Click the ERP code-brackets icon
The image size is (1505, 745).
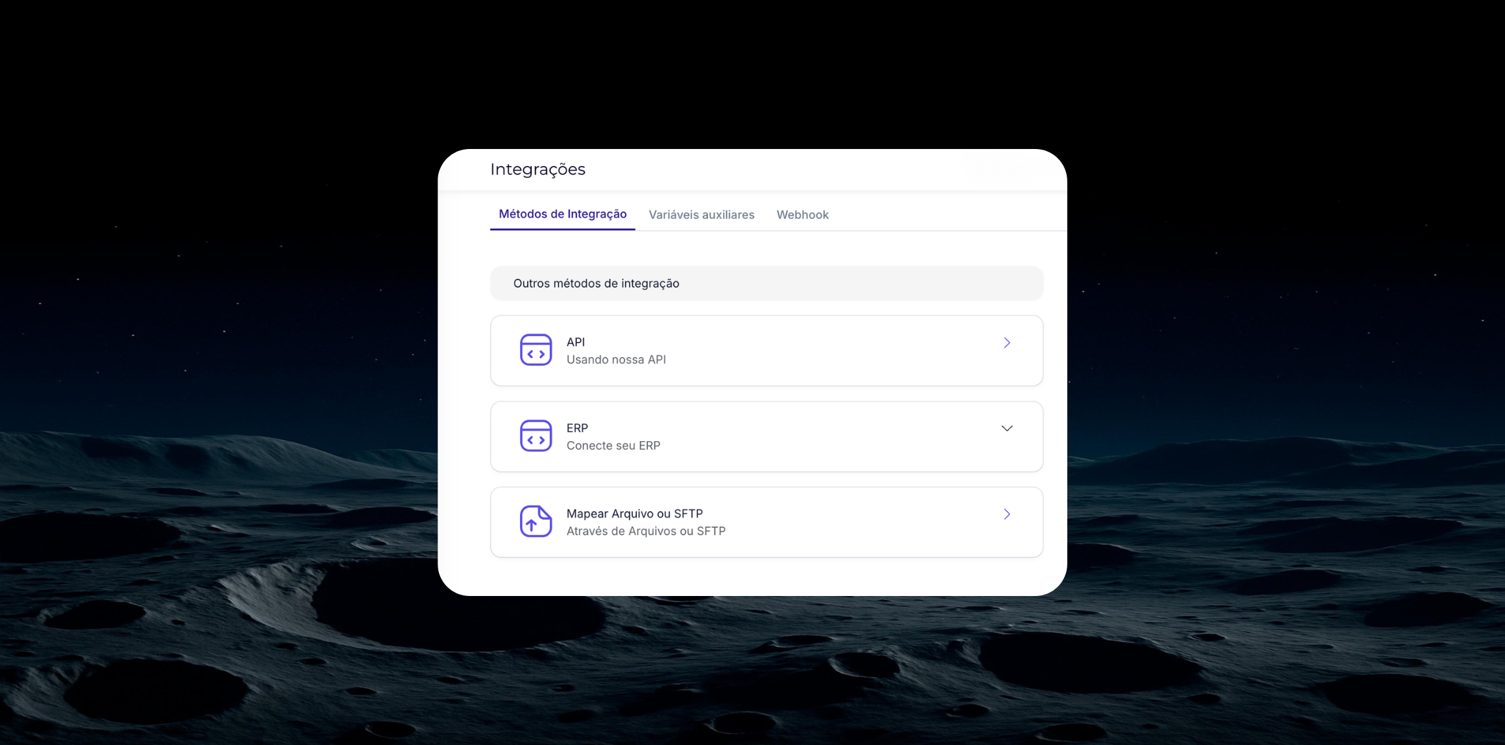tap(536, 436)
